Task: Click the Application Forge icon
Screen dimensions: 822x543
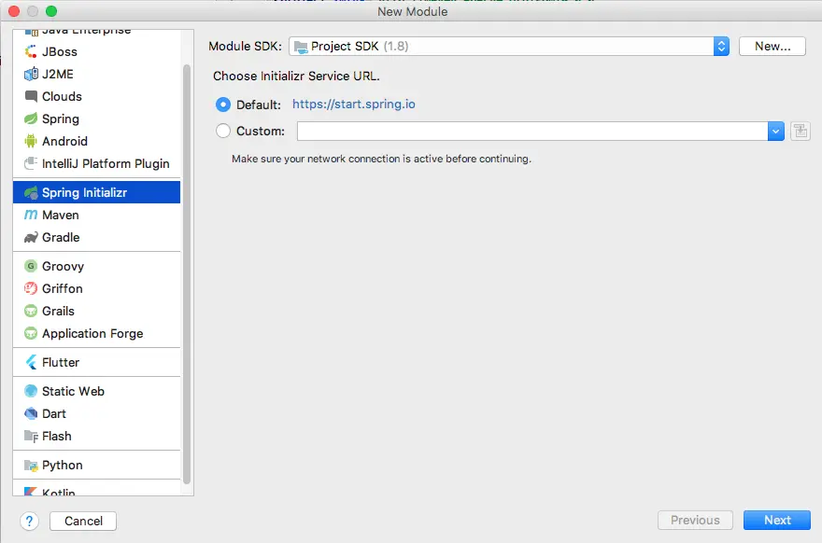Action: click(x=31, y=334)
